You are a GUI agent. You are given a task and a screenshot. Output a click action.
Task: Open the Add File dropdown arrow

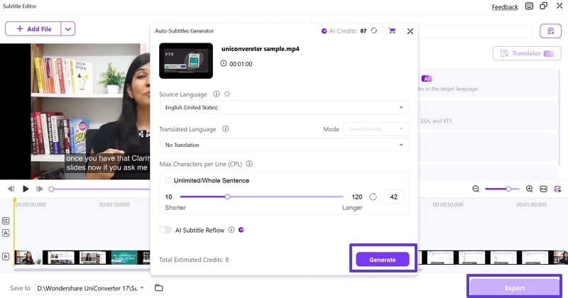(68, 28)
